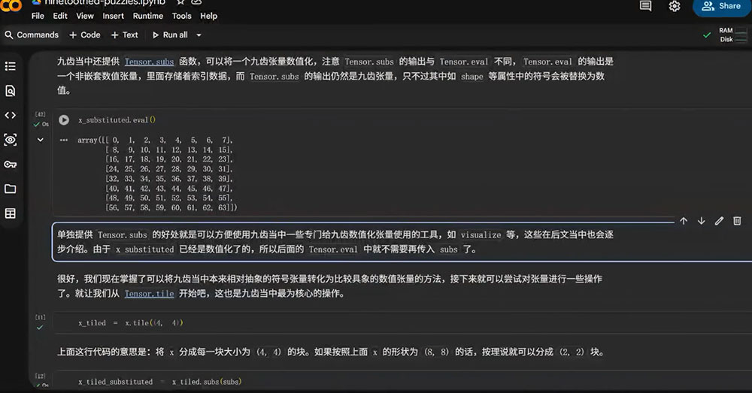The image size is (752, 393).
Task: Follow the Tensor.tile link
Action: tap(149, 293)
